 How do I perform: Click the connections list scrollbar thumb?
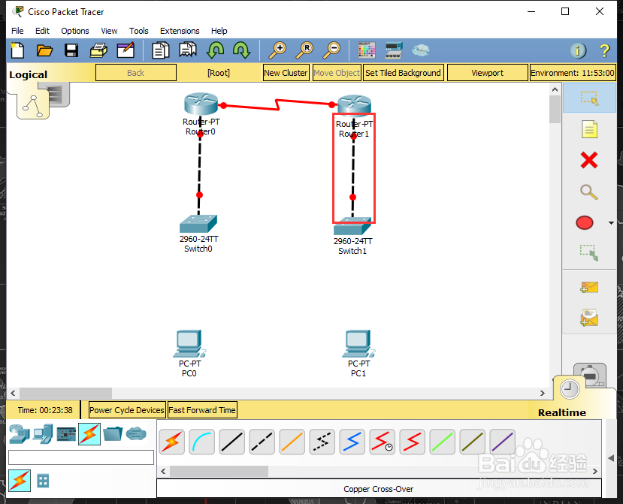[219, 472]
